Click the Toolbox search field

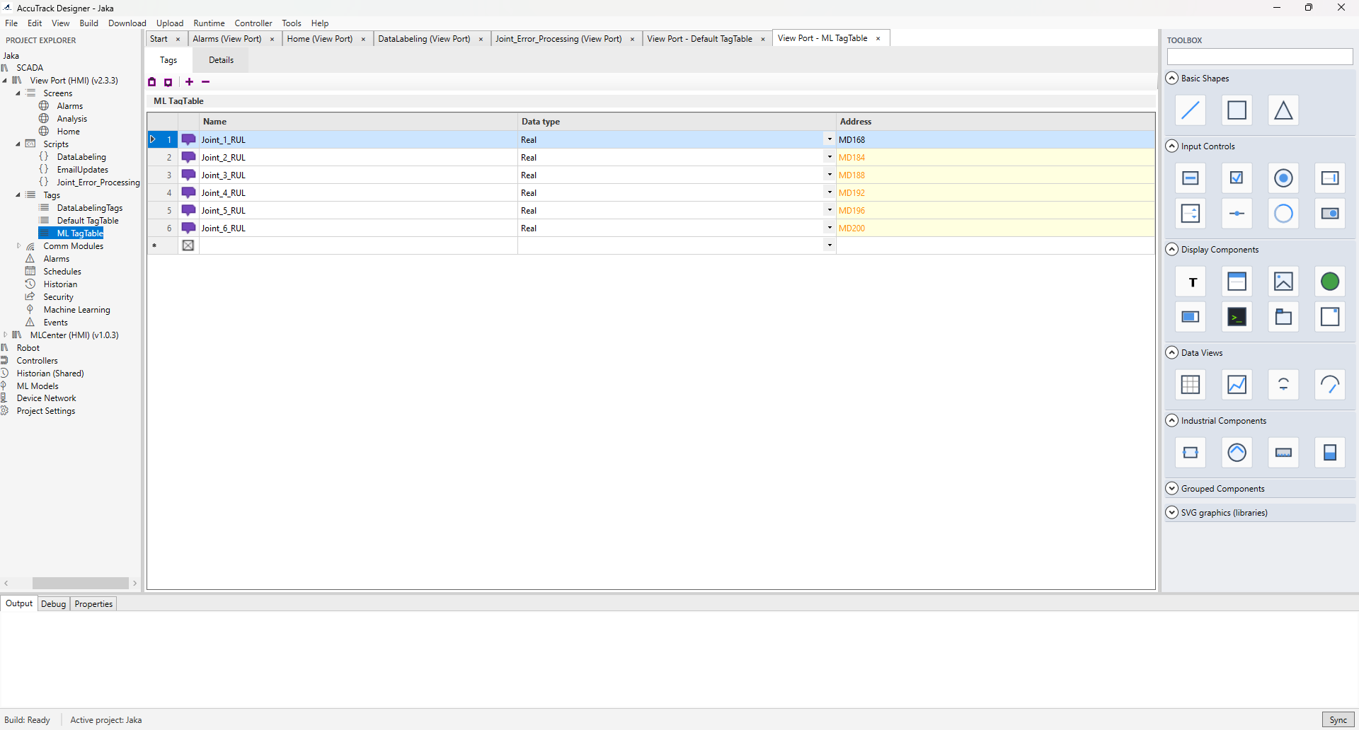pyautogui.click(x=1260, y=57)
